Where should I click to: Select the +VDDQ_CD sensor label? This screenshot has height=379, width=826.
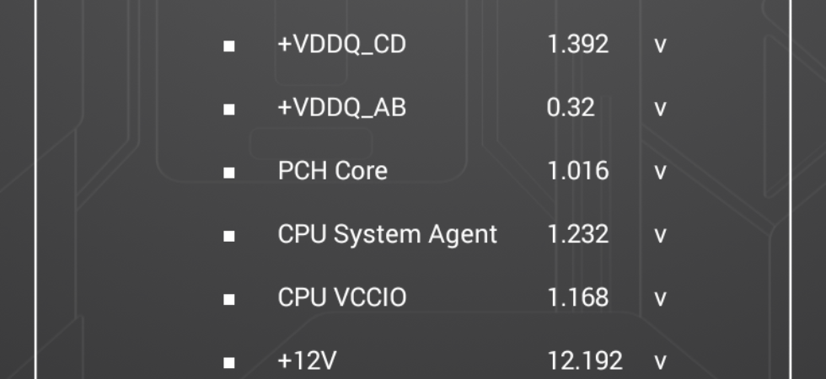[x=342, y=45]
